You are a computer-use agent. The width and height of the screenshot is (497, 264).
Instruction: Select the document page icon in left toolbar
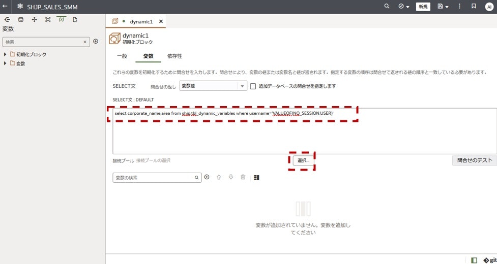click(75, 20)
